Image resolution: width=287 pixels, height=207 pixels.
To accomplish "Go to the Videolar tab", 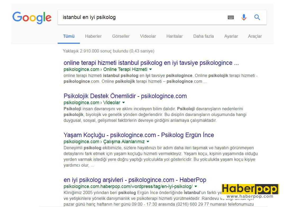I will [148, 36].
